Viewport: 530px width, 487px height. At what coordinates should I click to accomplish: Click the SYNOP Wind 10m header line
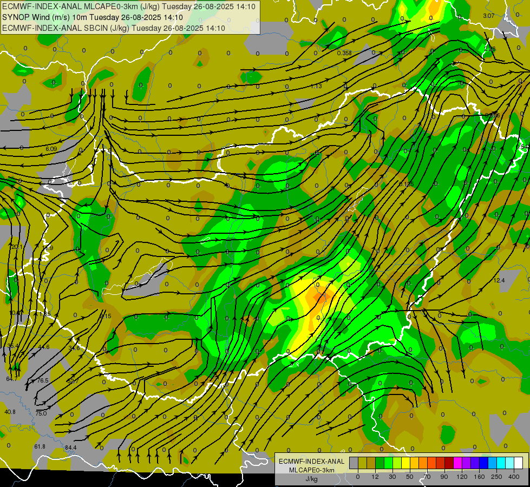92,17
